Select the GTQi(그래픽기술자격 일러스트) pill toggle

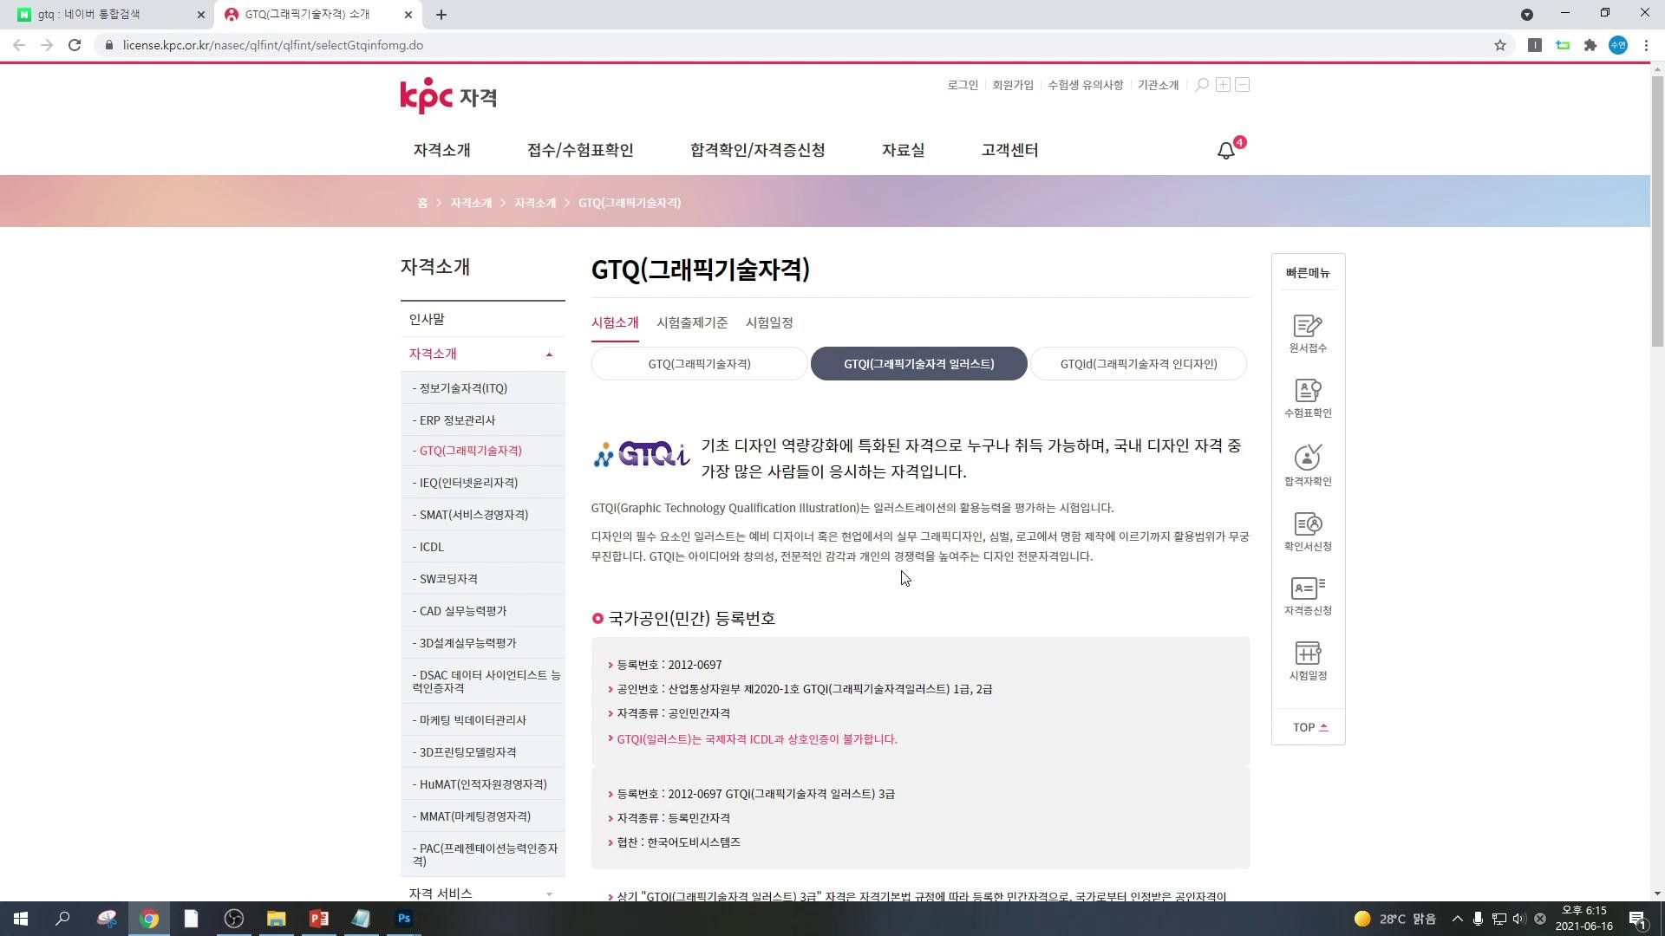click(918, 364)
